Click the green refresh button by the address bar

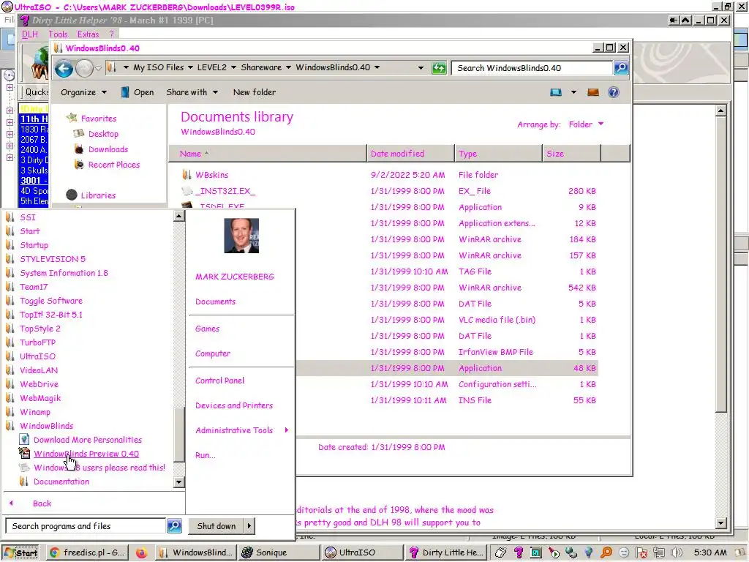coord(439,68)
